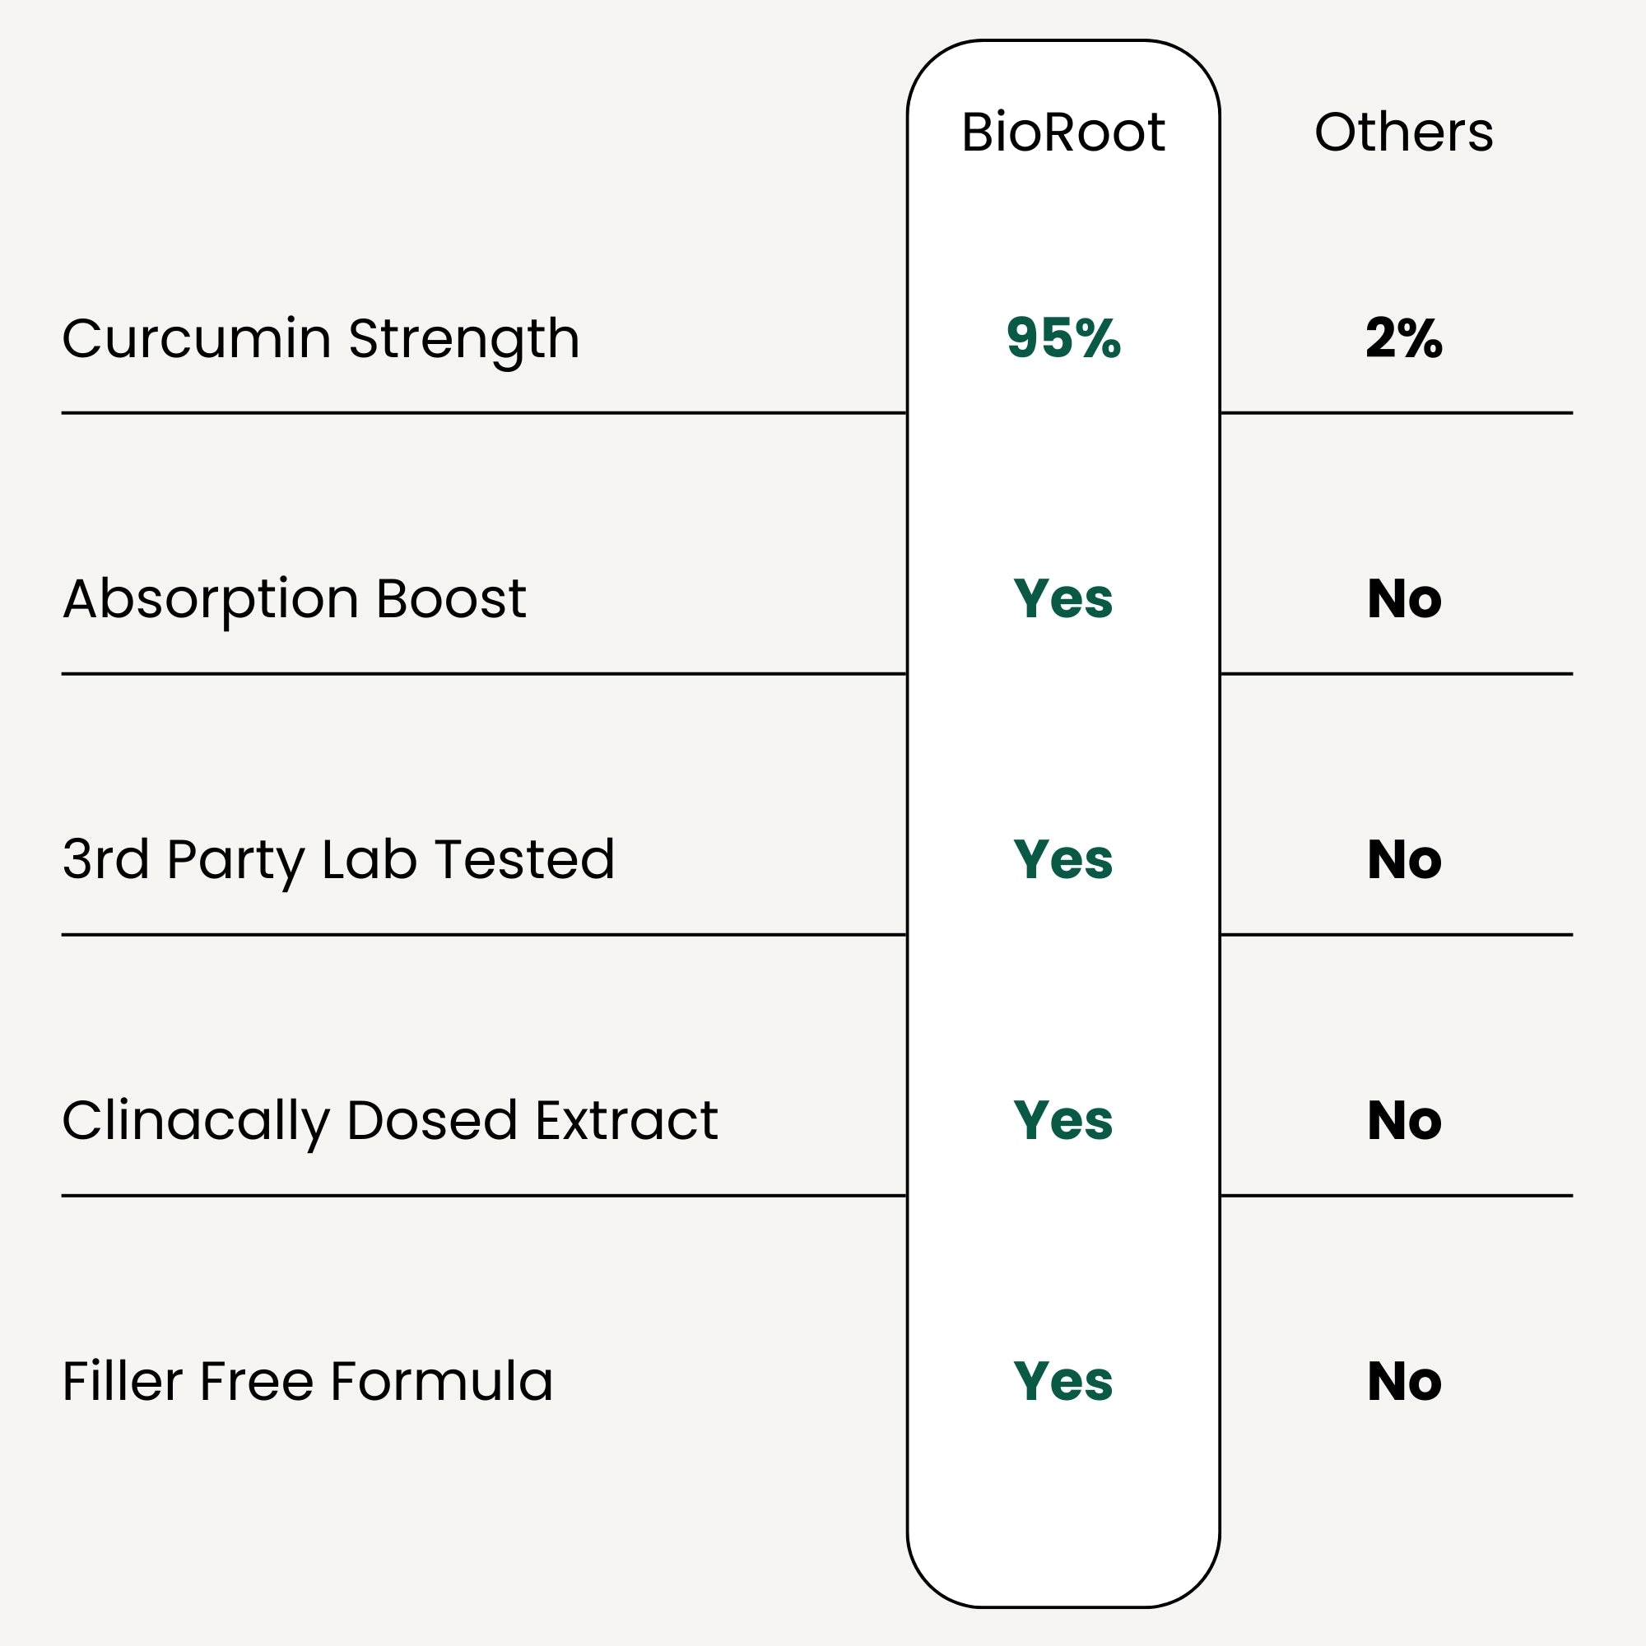Select the Filler Free Formula label
This screenshot has height=1646, width=1646.
(x=308, y=1381)
